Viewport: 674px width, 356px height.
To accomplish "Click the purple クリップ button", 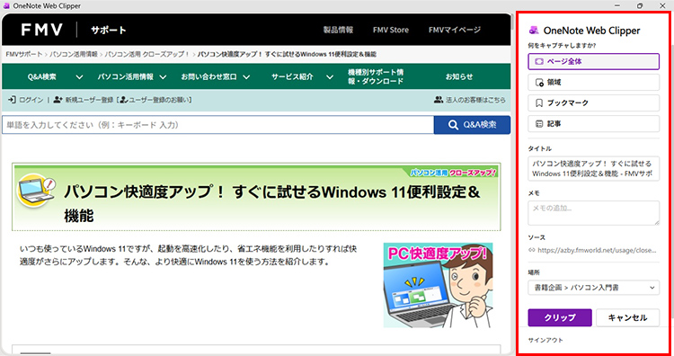I will coord(560,317).
